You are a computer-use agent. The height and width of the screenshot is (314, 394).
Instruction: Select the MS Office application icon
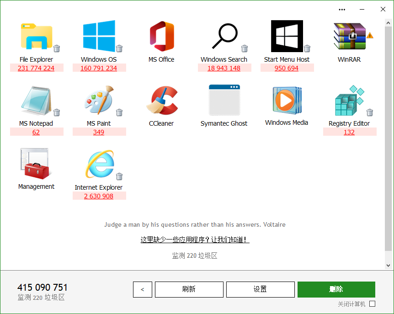coord(161,36)
